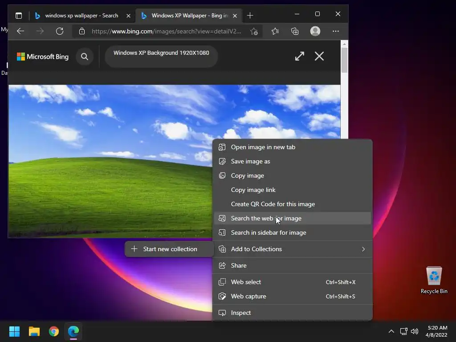Open Edge Settings and more menu
This screenshot has height=342, width=456.
point(336,31)
